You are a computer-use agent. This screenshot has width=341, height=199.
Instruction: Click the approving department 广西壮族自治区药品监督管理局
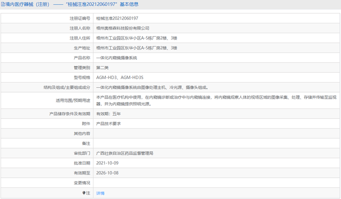(x=125, y=153)
